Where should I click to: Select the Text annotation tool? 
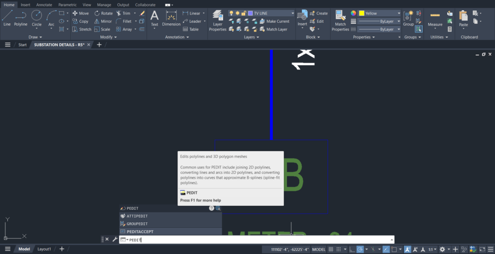point(154,18)
